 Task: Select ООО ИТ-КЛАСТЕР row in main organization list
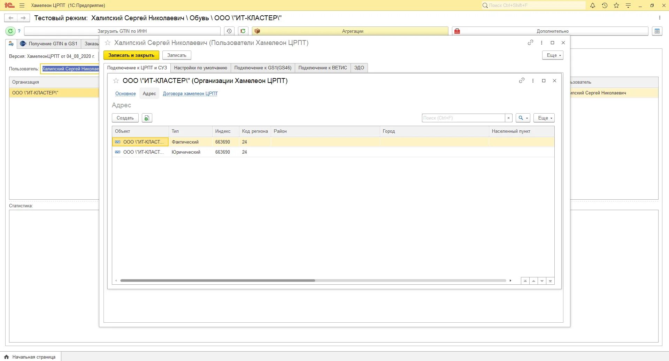click(54, 93)
